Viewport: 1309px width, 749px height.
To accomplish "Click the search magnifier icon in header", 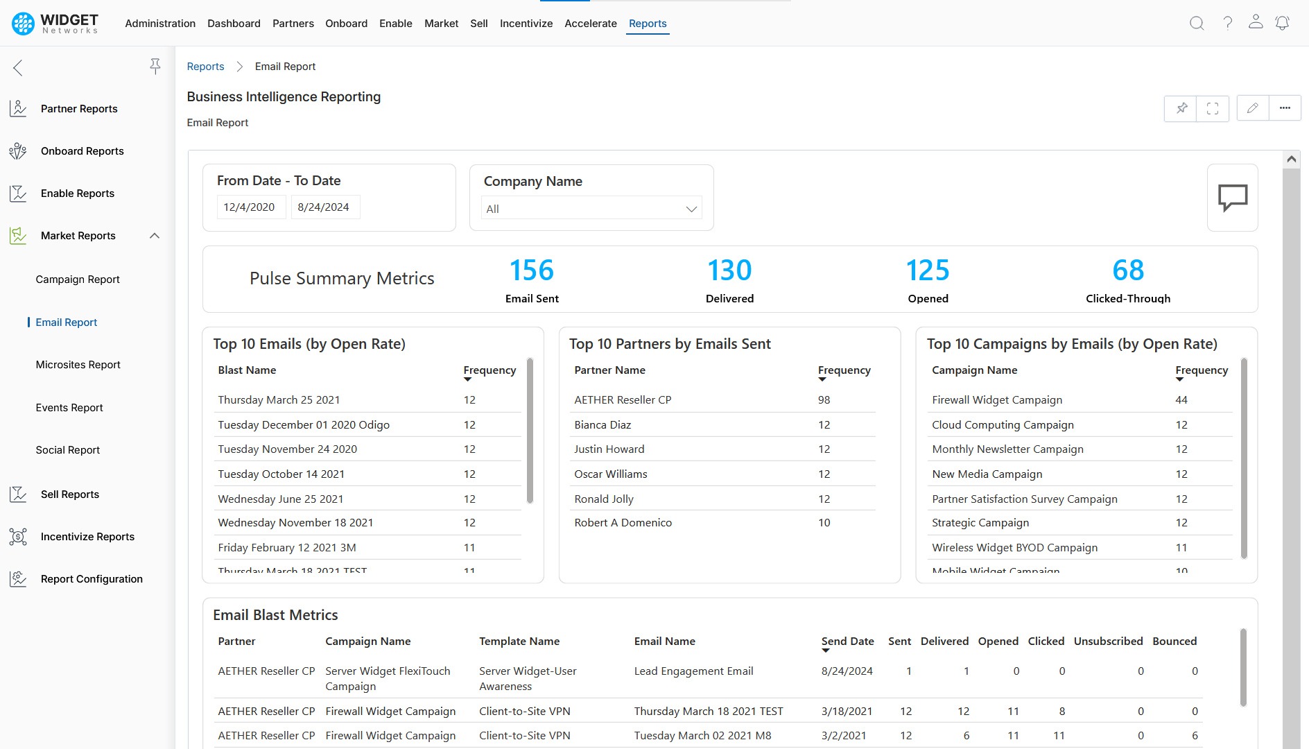I will click(1197, 23).
